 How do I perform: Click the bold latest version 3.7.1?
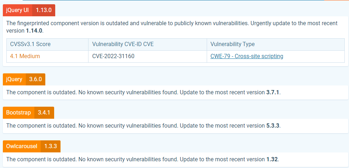pyautogui.click(x=273, y=92)
